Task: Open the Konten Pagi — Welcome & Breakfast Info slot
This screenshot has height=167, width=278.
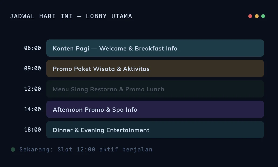Action: point(155,48)
